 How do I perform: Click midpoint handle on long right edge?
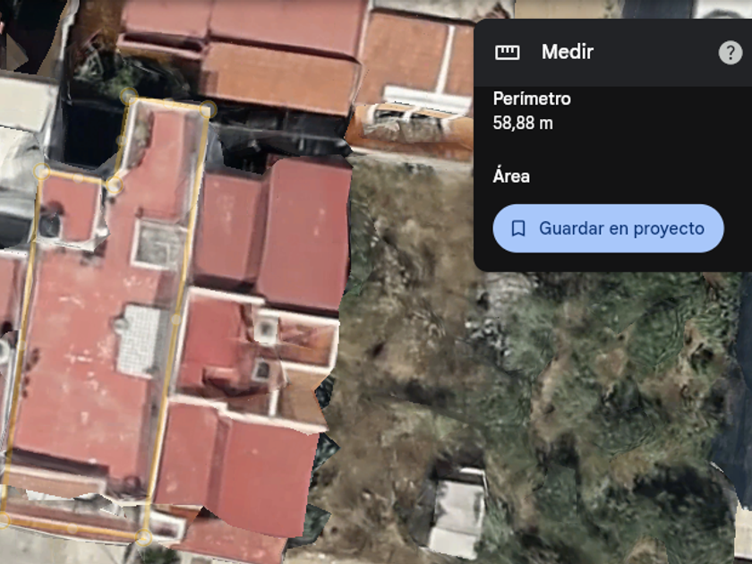pyautogui.click(x=175, y=319)
